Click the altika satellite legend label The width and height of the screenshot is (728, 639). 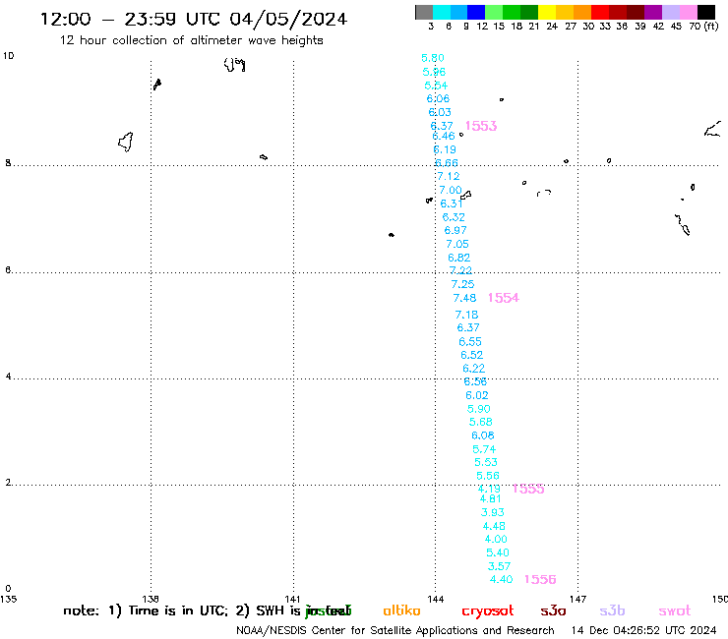tap(401, 610)
